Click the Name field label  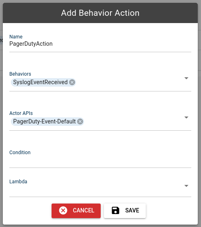(x=16, y=37)
